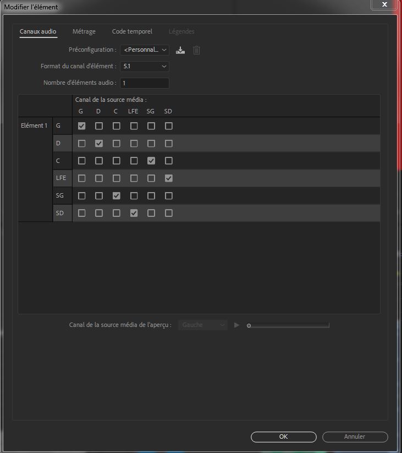The height and width of the screenshot is (453, 402).
Task: Select the Canaux audio tab
Action: click(38, 32)
